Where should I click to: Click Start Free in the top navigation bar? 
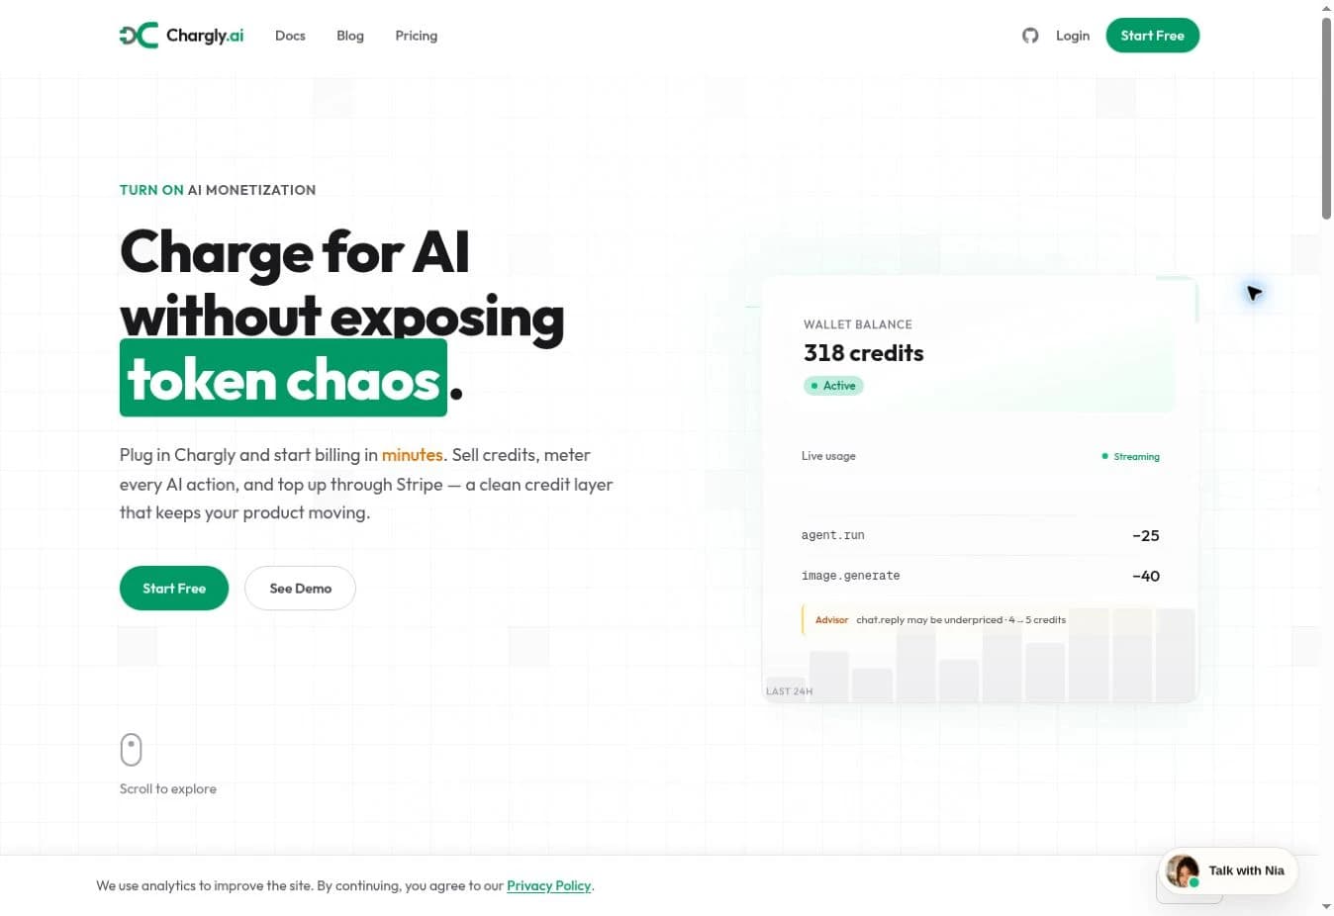click(1153, 36)
